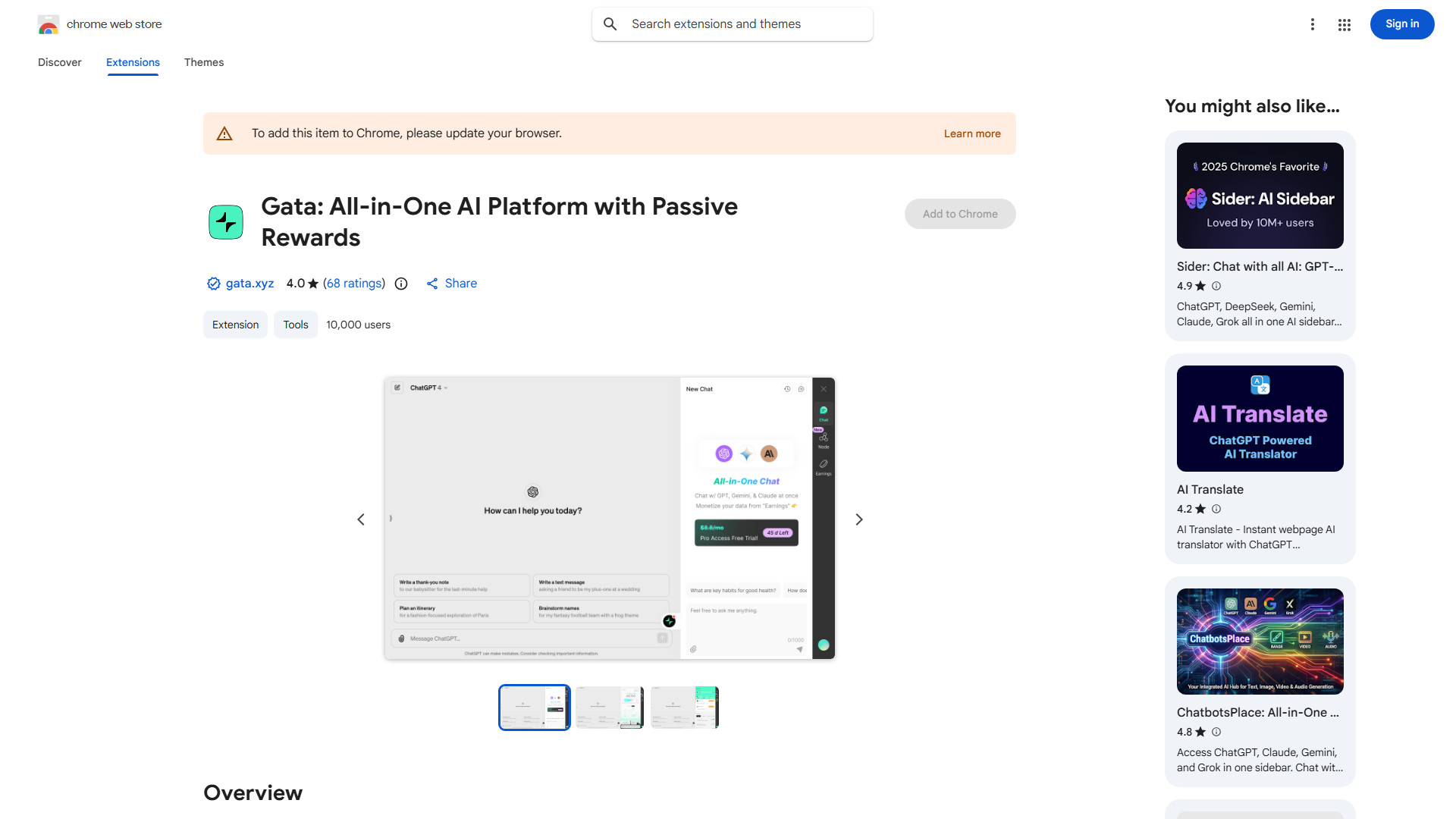Click the verified publisher badge icon
The image size is (1456, 819).
213,283
